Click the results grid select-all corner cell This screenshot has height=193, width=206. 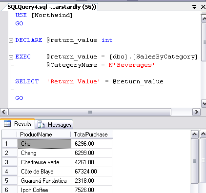click(x=9, y=135)
